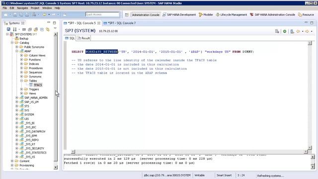Click the yellow Forward arrow in SQL console toolbar
318x179 pixels.
click(x=307, y=31)
